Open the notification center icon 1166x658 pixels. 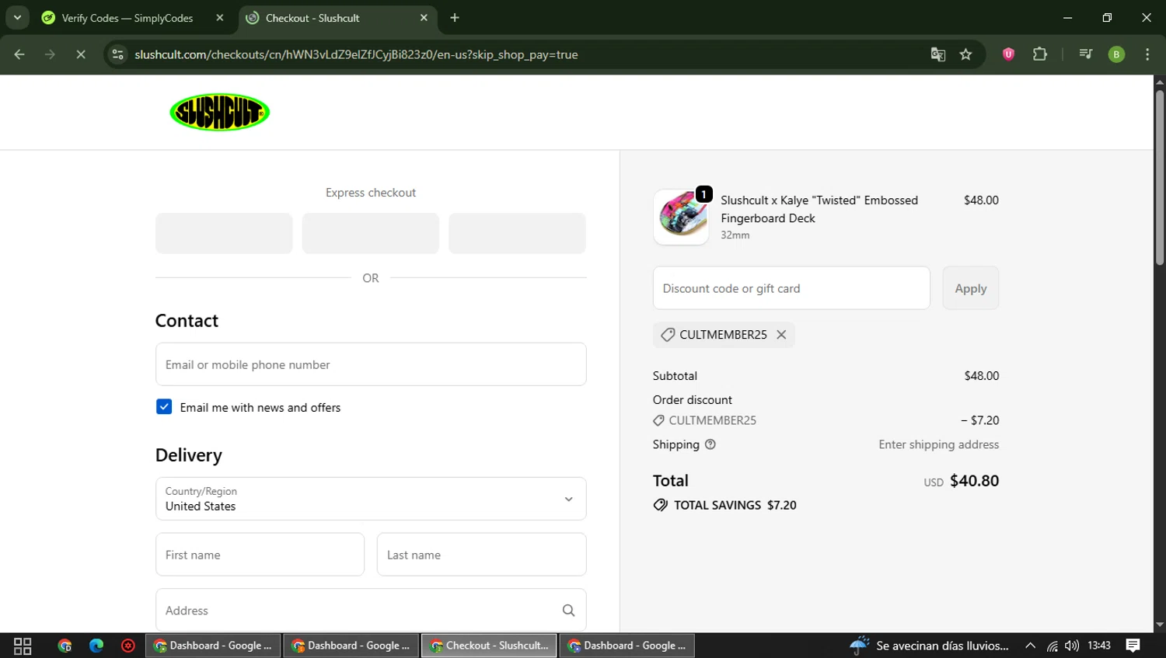tap(1133, 646)
